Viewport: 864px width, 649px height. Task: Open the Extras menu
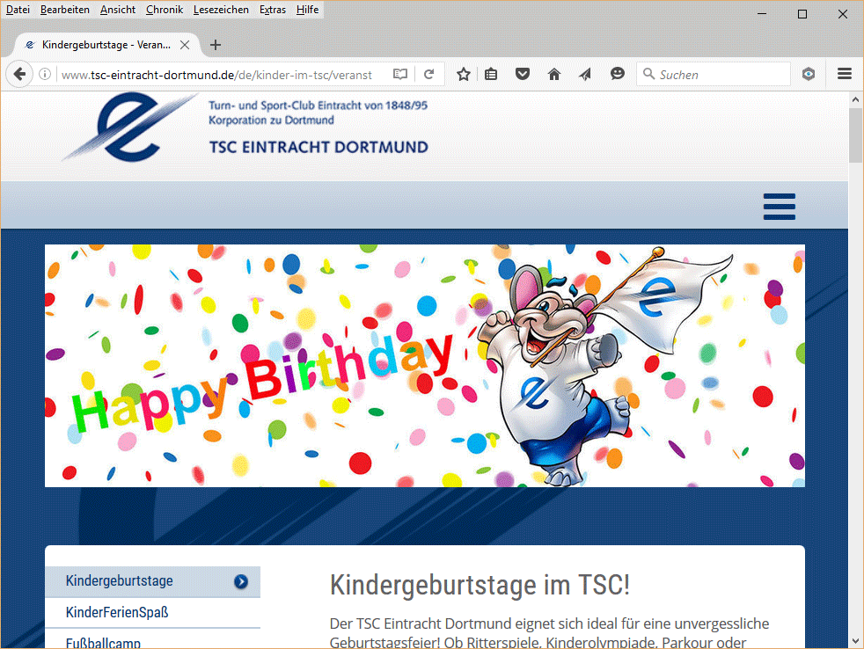[x=272, y=10]
